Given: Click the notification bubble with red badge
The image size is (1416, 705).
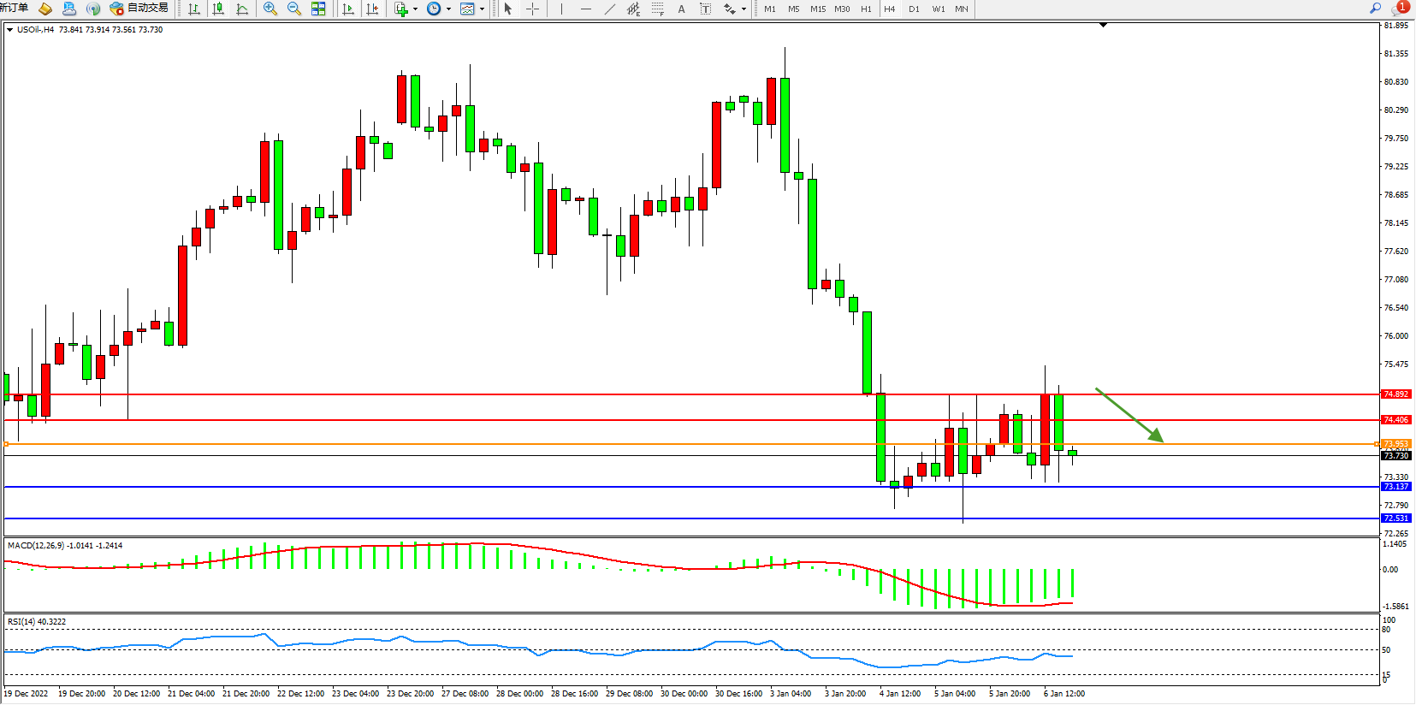Looking at the screenshot, I should click(1400, 8).
